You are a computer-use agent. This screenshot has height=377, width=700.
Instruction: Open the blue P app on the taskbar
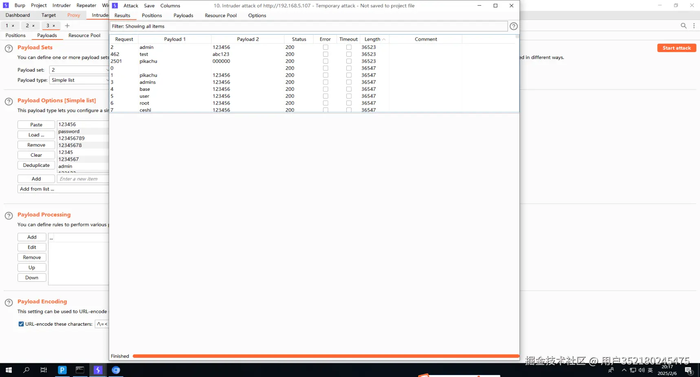(62, 370)
